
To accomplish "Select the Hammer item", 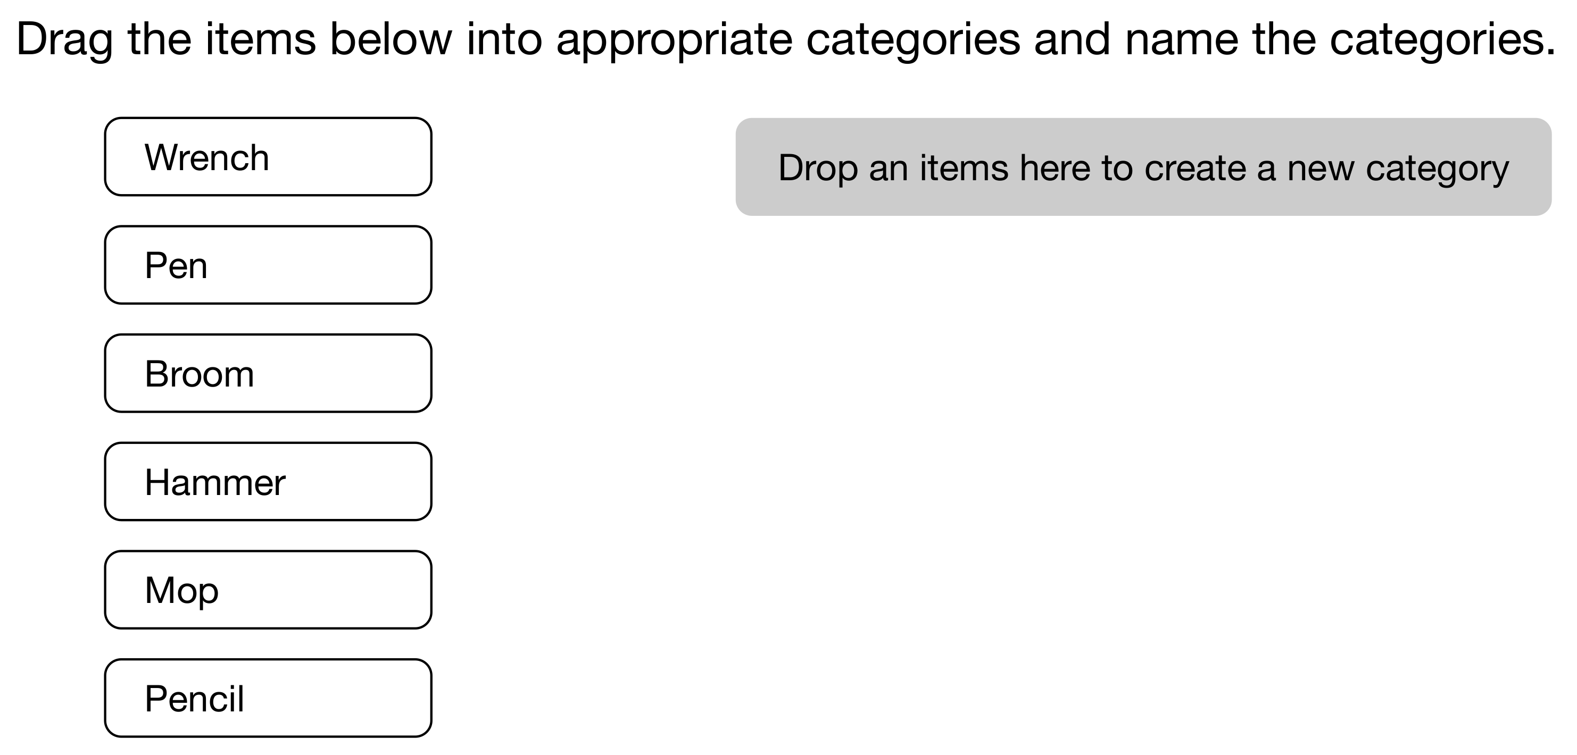I will pyautogui.click(x=268, y=482).
